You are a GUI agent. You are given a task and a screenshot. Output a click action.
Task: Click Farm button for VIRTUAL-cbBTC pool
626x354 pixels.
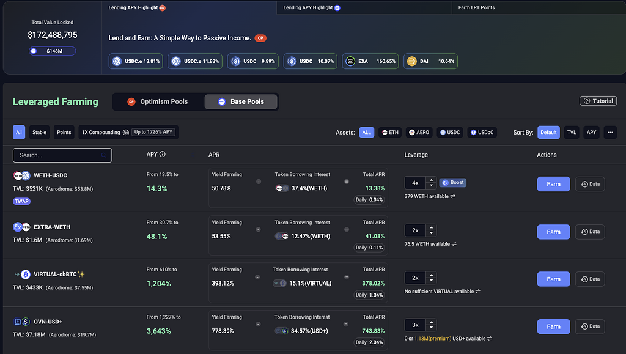553,279
